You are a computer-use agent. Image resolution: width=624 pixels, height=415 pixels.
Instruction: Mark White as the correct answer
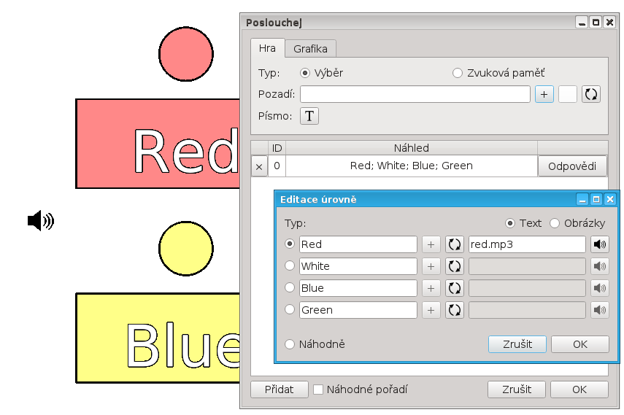tap(290, 265)
